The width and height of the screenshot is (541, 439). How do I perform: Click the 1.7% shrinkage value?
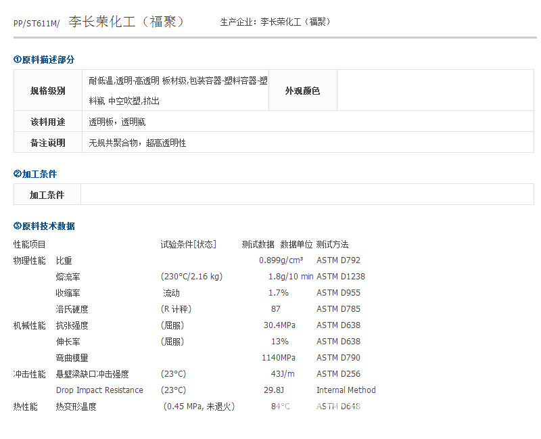coord(279,293)
